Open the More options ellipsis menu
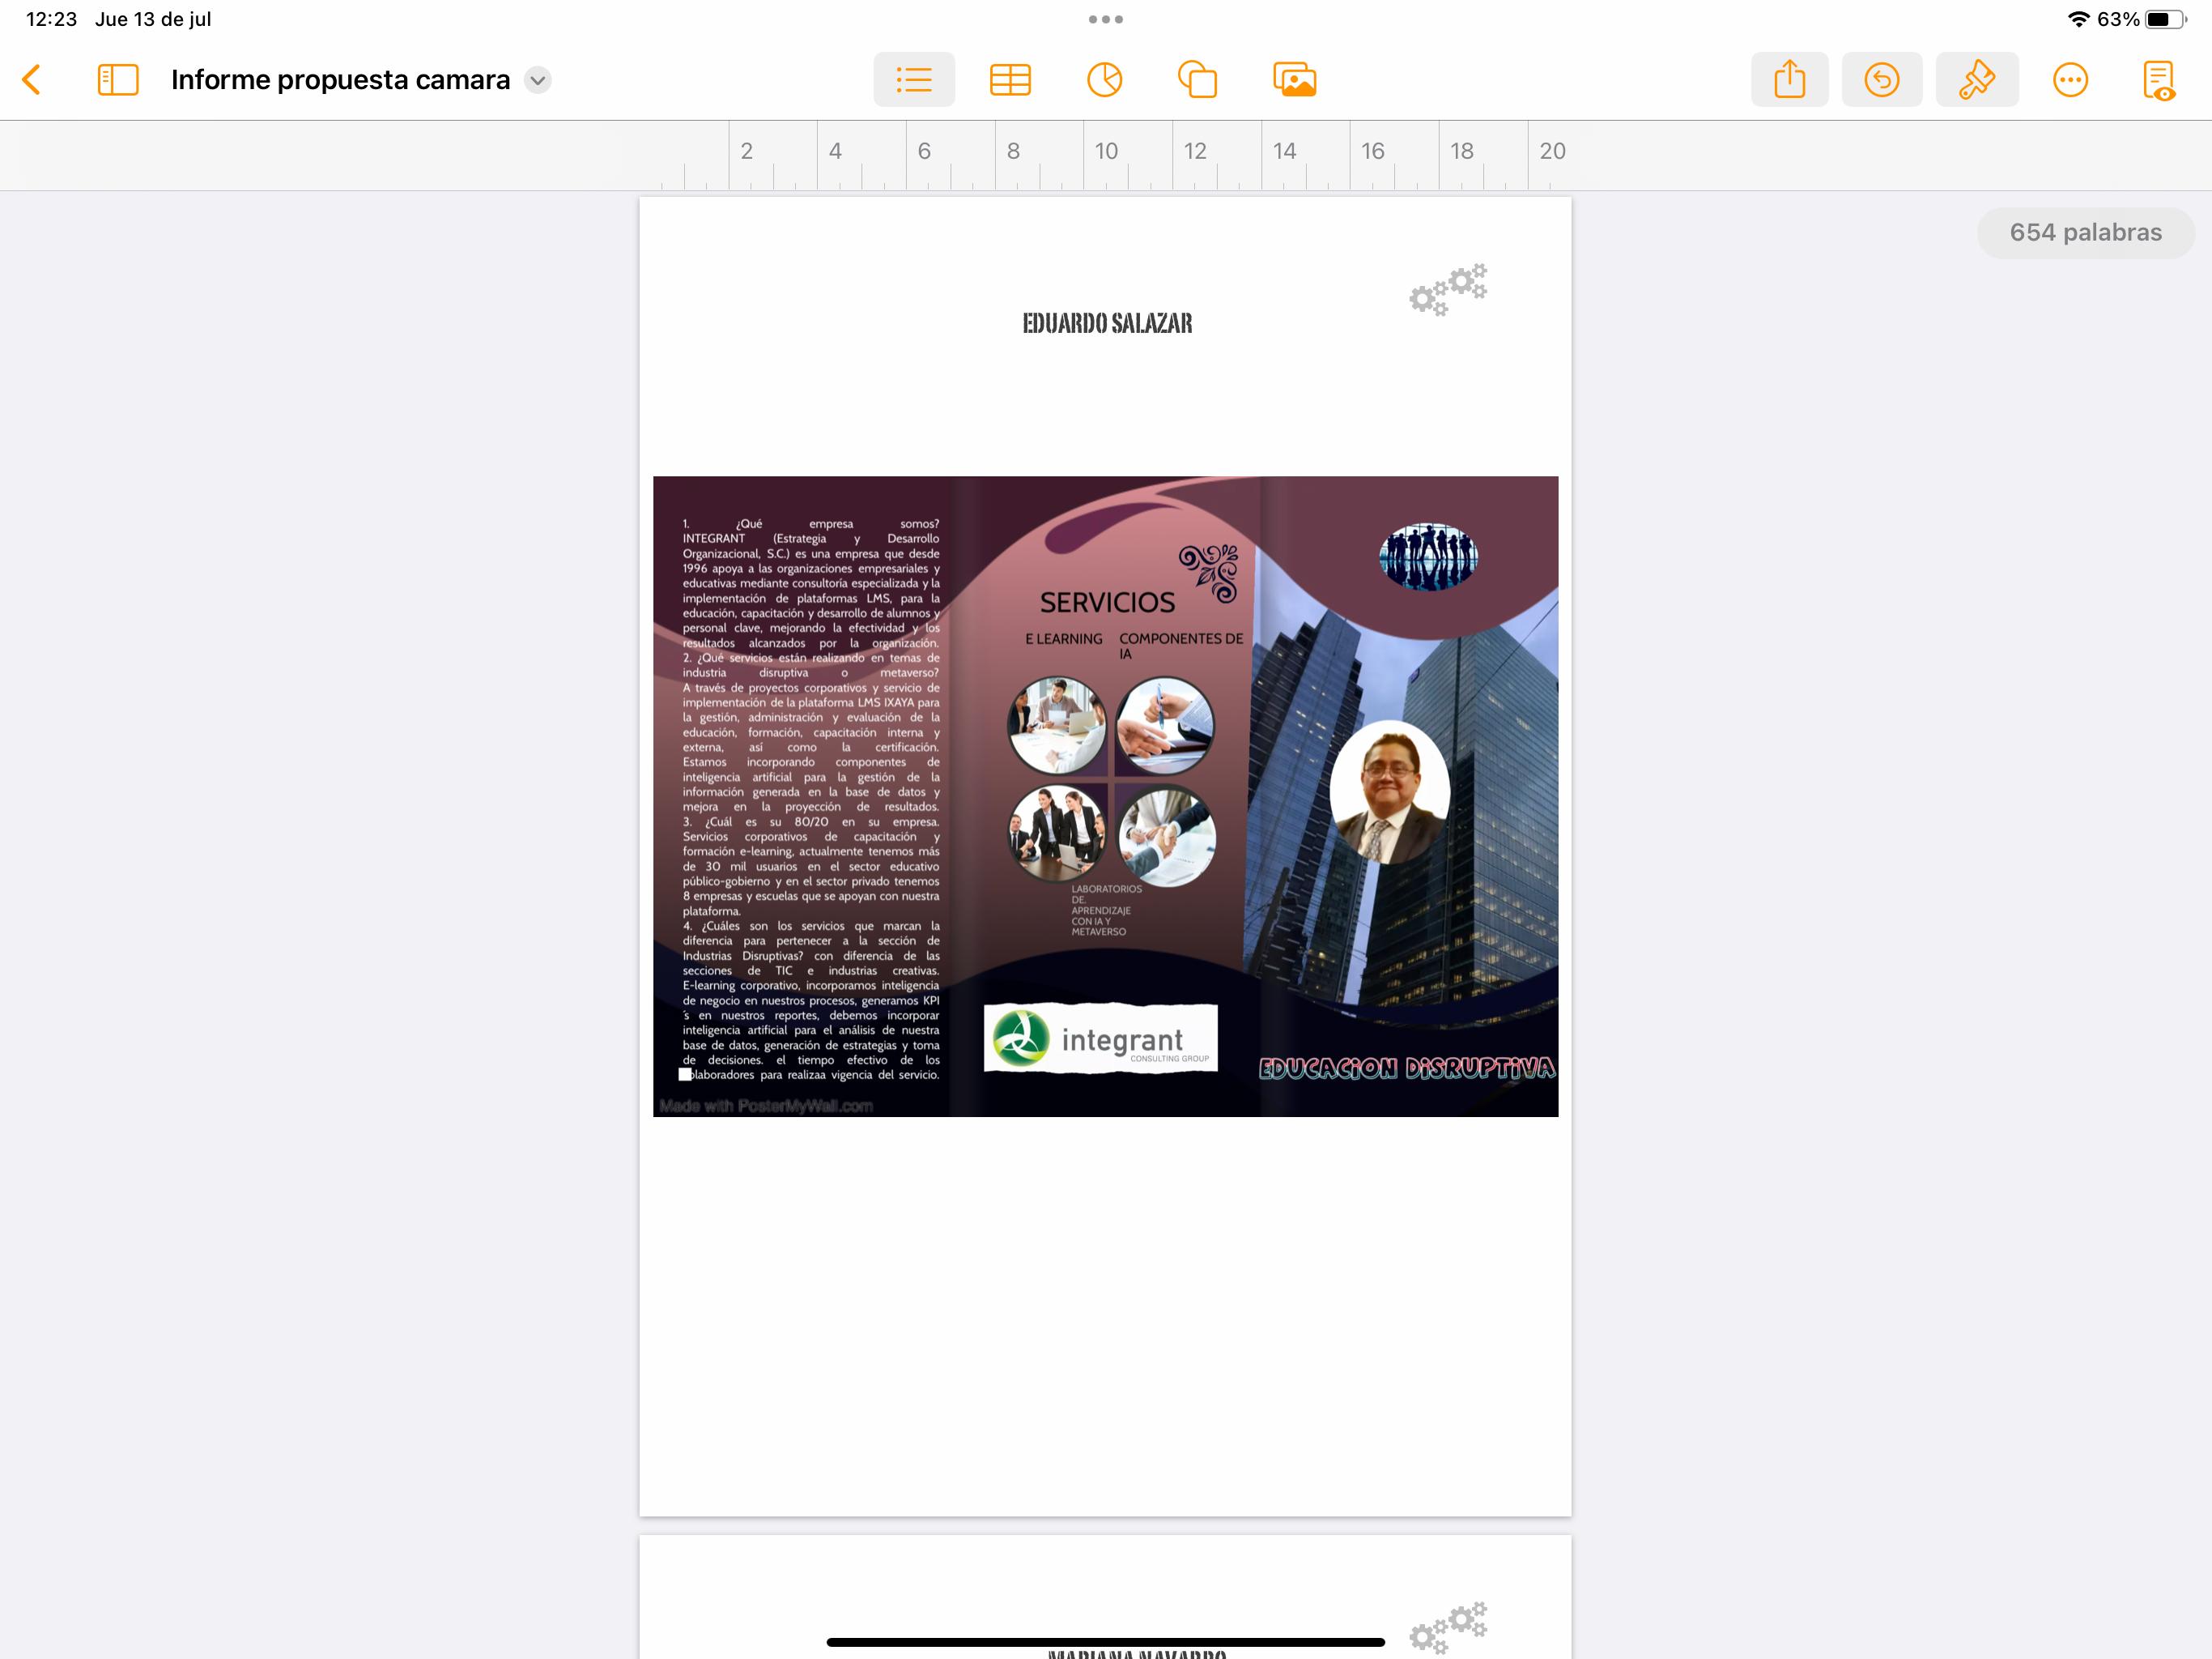The width and height of the screenshot is (2212, 1659). point(2070,80)
